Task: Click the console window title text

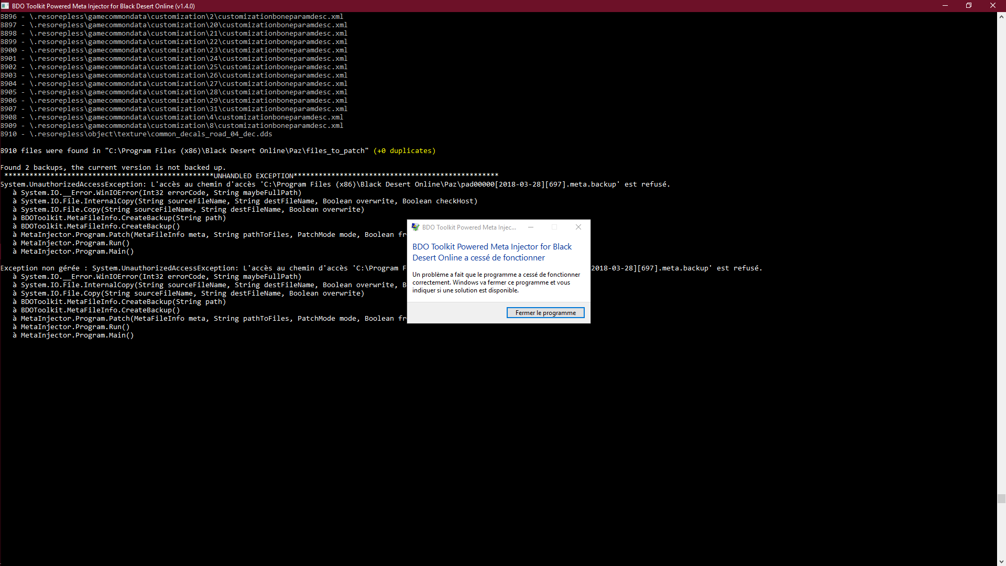Action: [103, 6]
